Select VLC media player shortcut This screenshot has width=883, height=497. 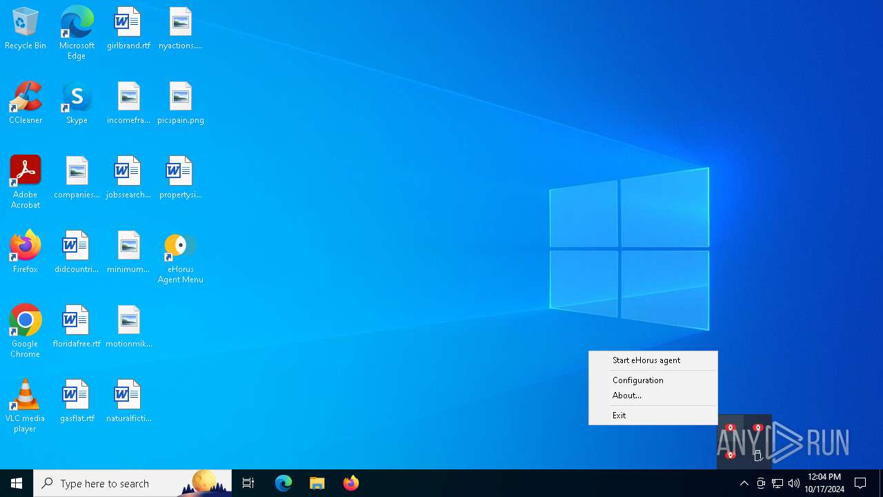tap(26, 406)
